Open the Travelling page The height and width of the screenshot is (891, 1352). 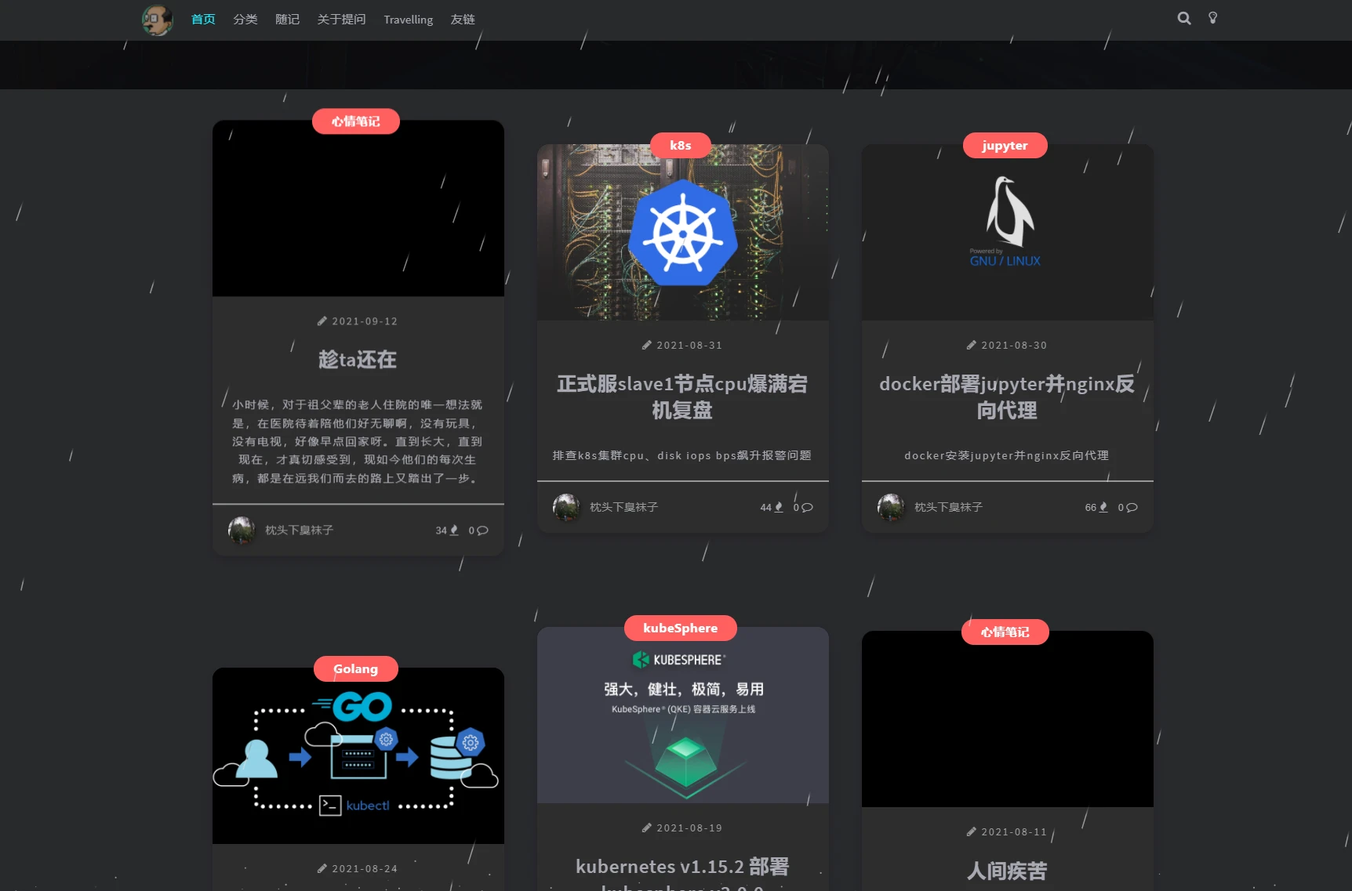408,20
